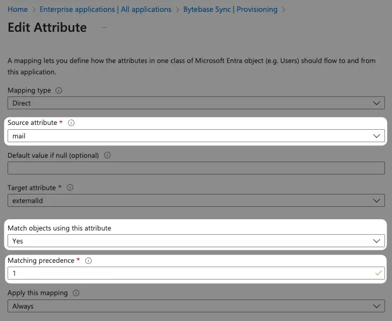
Task: Open Enterprise applications | All applications breadcrumb
Action: 106,10
